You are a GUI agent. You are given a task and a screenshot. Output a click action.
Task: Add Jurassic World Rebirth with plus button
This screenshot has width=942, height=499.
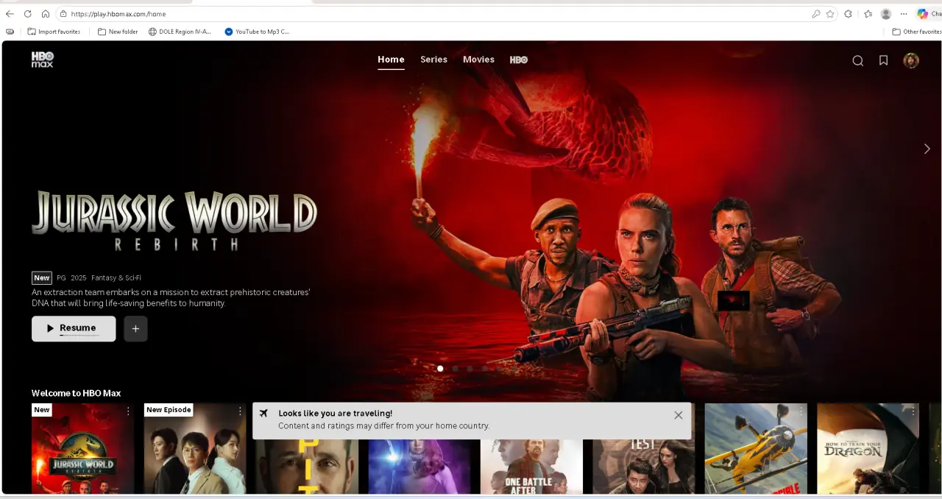tap(135, 328)
